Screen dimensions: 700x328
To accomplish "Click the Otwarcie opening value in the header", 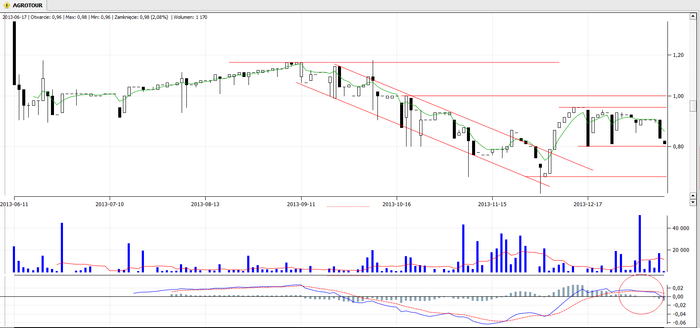I will click(46, 18).
